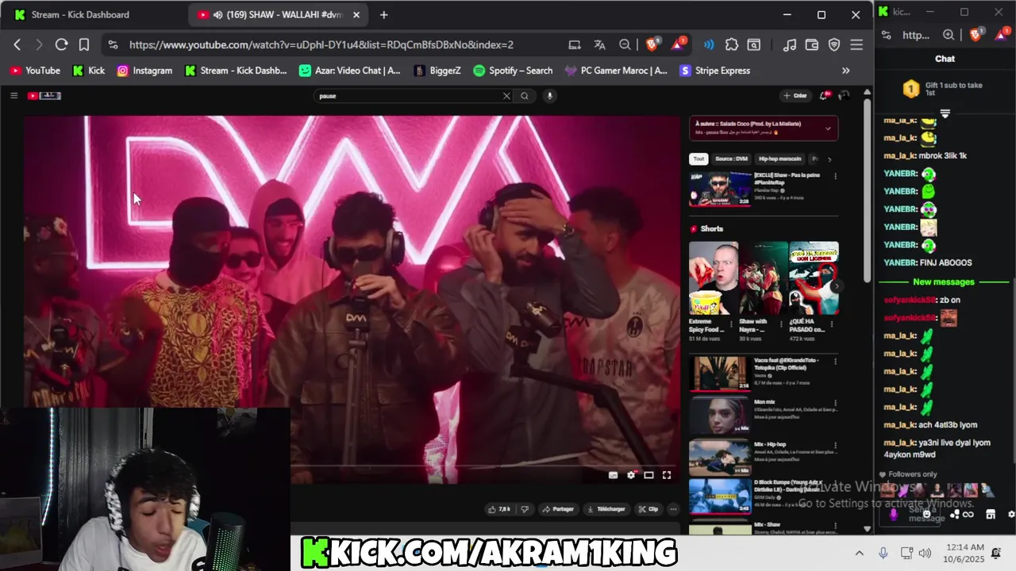Image resolution: width=1016 pixels, height=571 pixels.
Task: Select the Hip-hop marocain filter chip
Action: click(x=779, y=159)
